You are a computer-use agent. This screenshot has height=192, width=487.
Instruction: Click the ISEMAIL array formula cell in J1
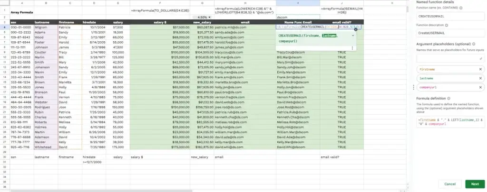click(x=341, y=10)
